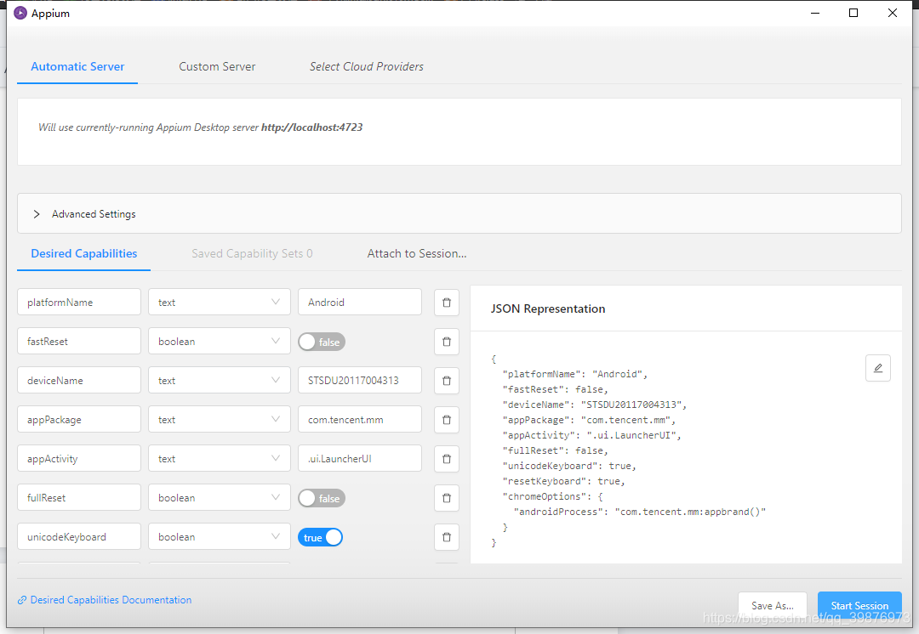
Task: Open the Saved Capability Sets tab
Action: 252,253
